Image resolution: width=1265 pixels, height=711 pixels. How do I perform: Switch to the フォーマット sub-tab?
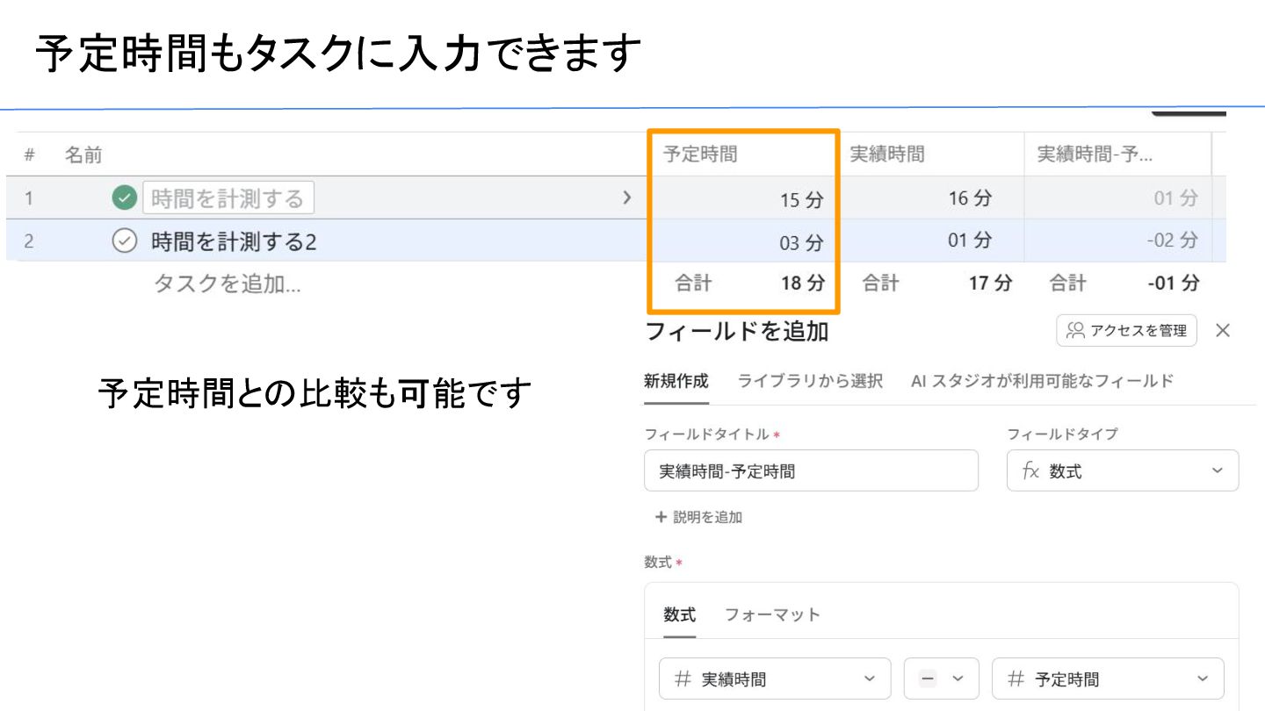tap(772, 614)
